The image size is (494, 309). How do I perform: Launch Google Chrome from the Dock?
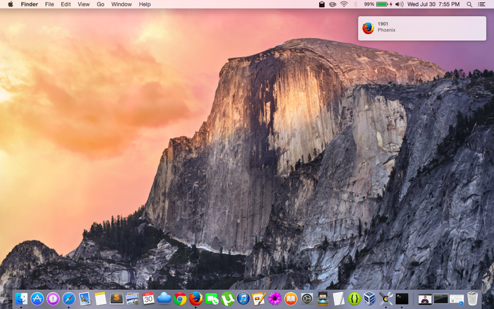pos(180,298)
